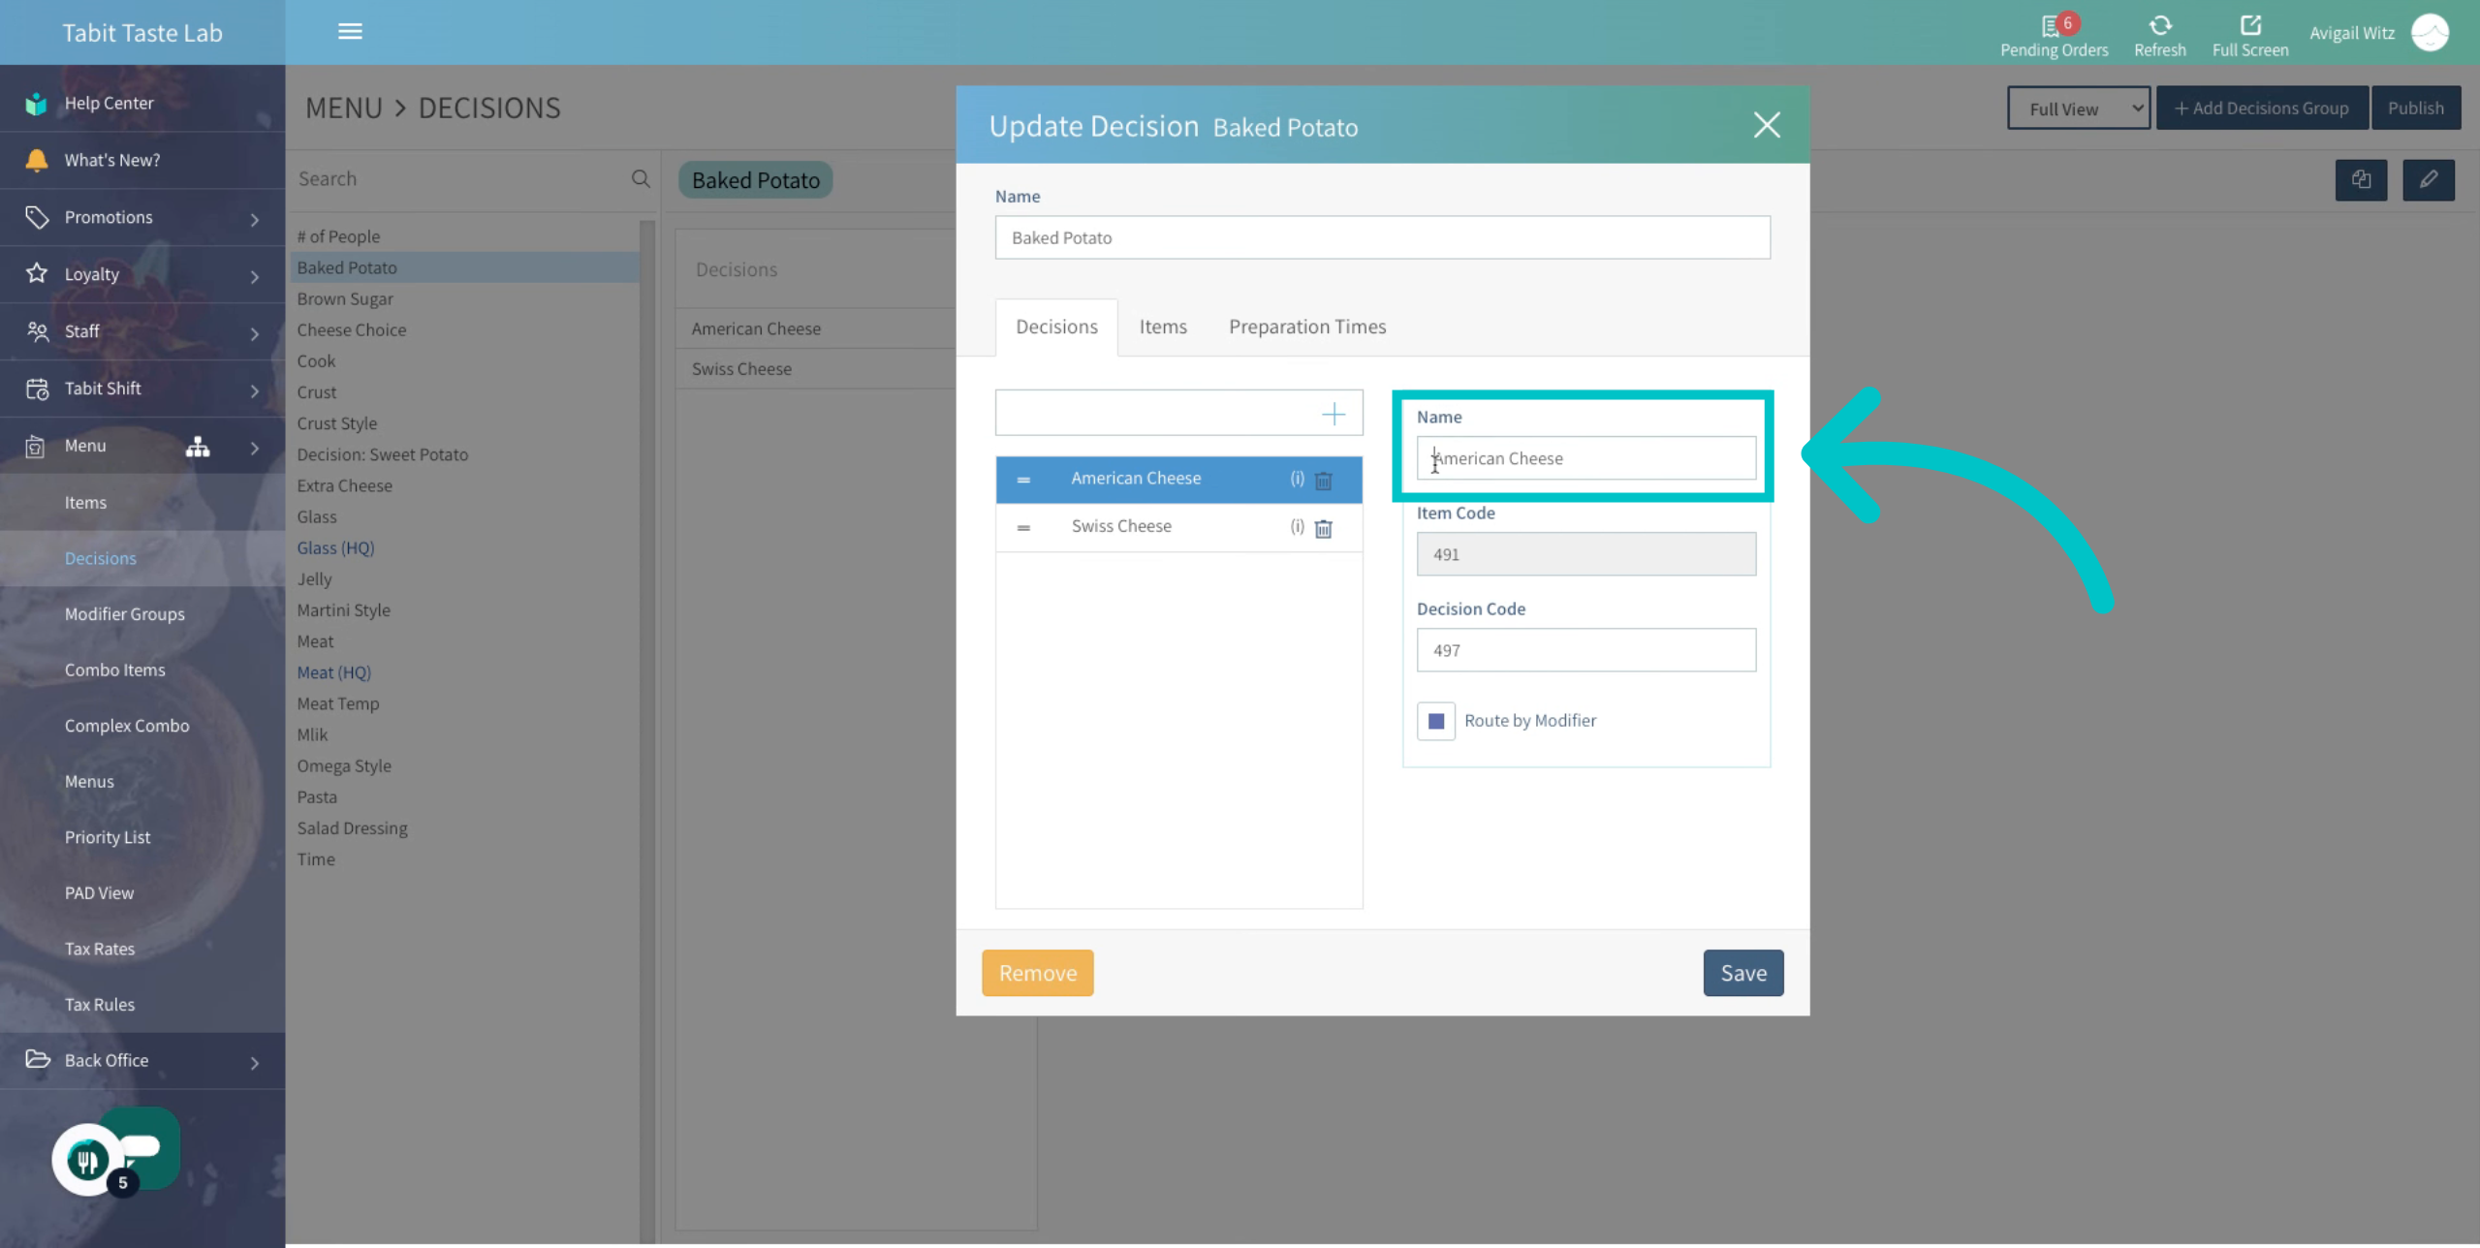Click the Baked Potato name field
The image size is (2480, 1248).
[1382, 237]
